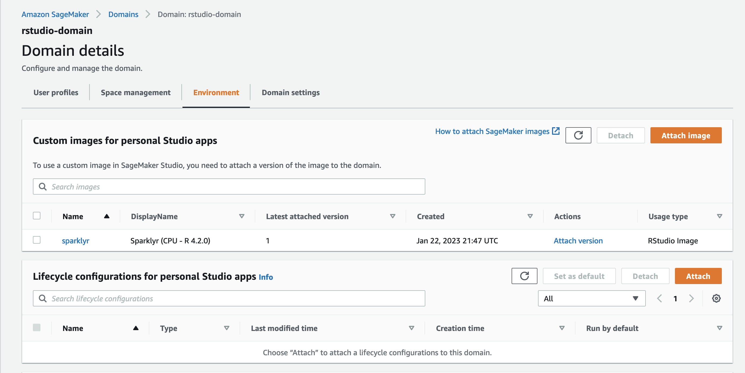Open the All filter dropdown
Screen dimensions: 745x373
(x=591, y=298)
